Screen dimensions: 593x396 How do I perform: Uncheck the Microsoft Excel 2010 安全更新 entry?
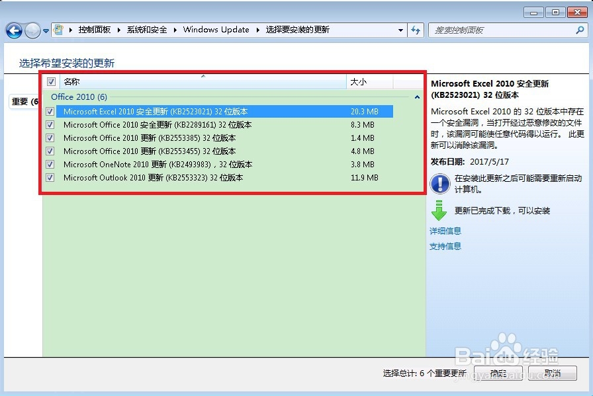click(x=50, y=111)
